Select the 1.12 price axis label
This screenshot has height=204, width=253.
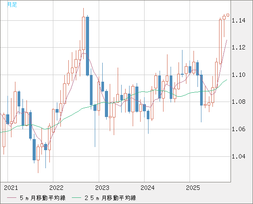[238, 47]
